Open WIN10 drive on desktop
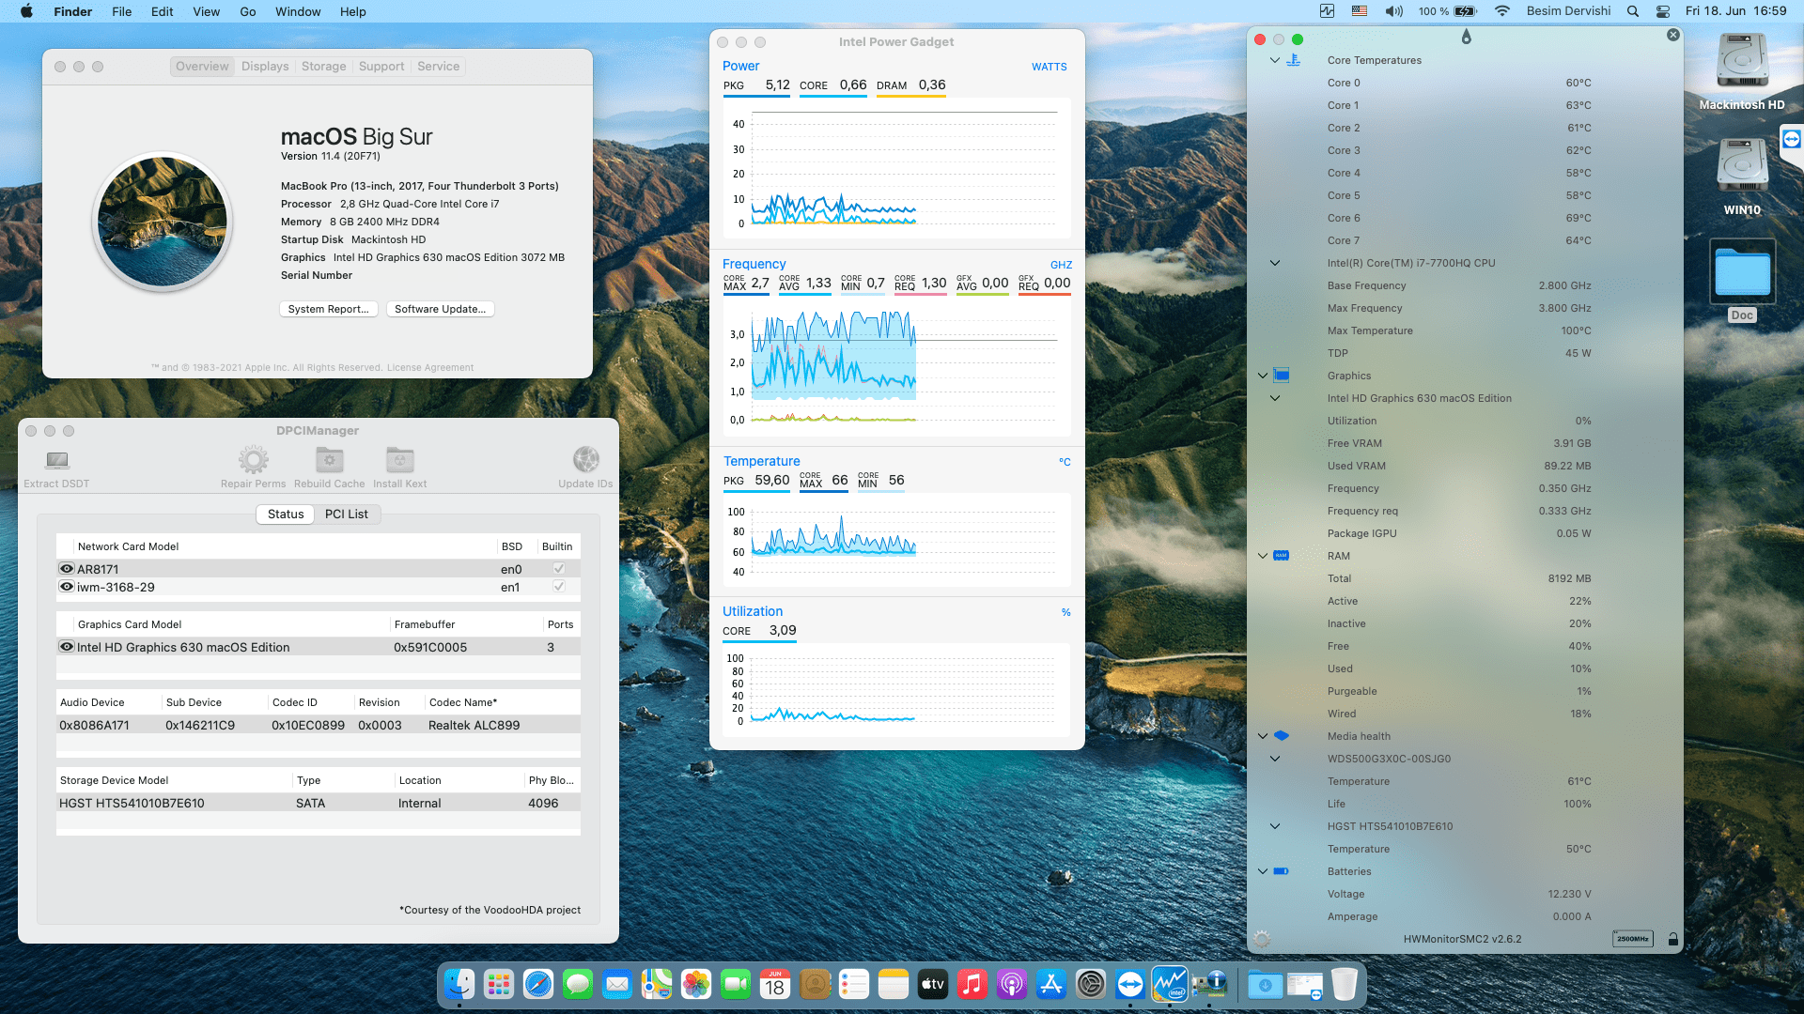 click(1742, 167)
